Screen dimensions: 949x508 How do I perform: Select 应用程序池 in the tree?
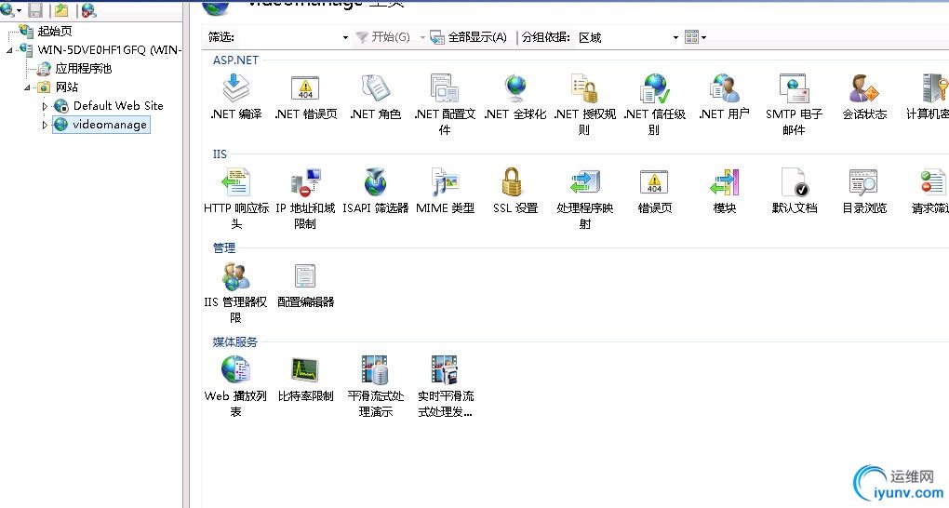(74, 69)
